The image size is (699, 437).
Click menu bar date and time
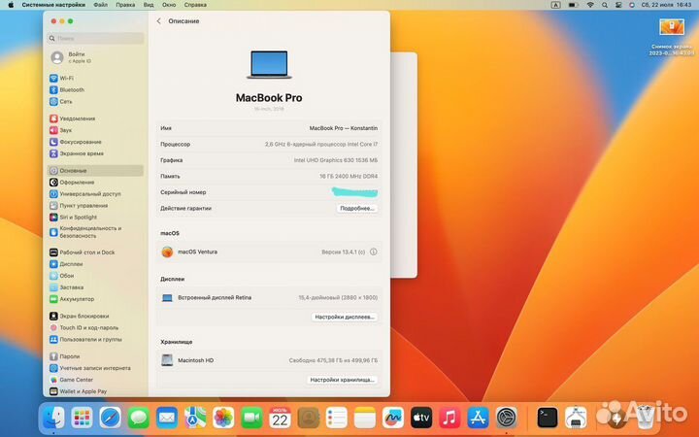(666, 5)
